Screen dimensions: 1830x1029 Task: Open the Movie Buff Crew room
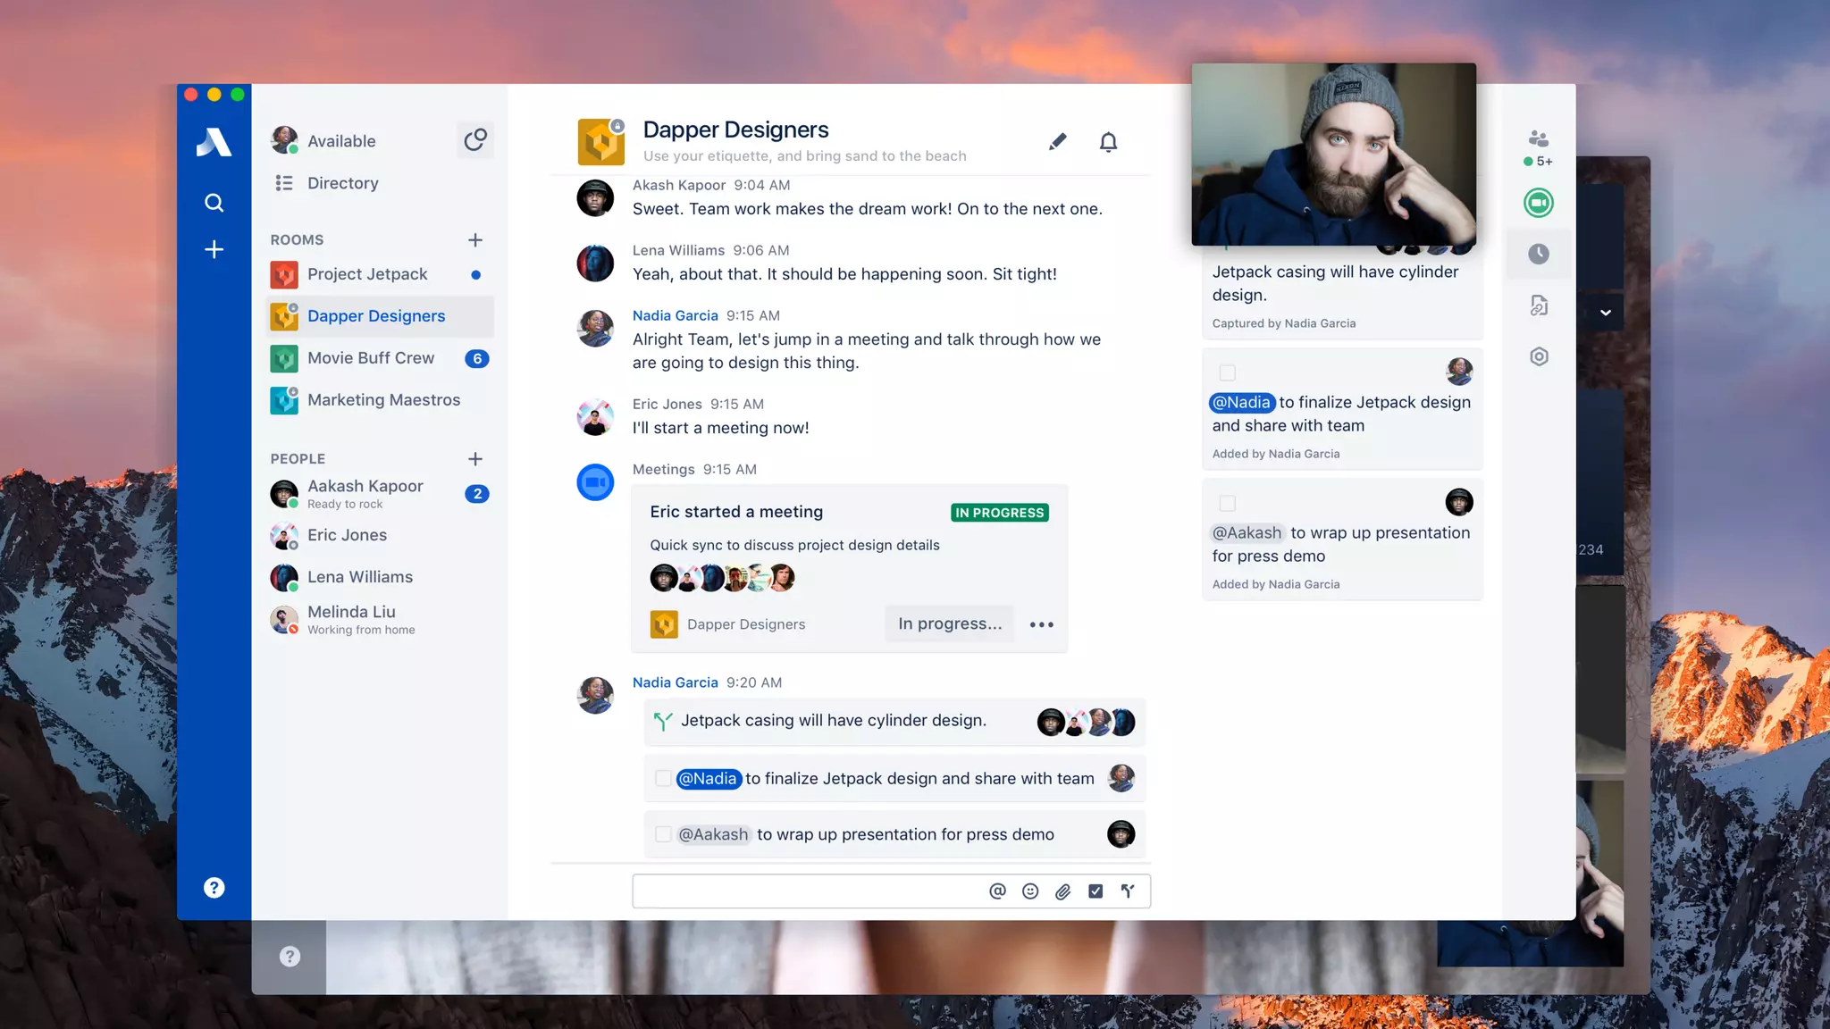(380, 358)
